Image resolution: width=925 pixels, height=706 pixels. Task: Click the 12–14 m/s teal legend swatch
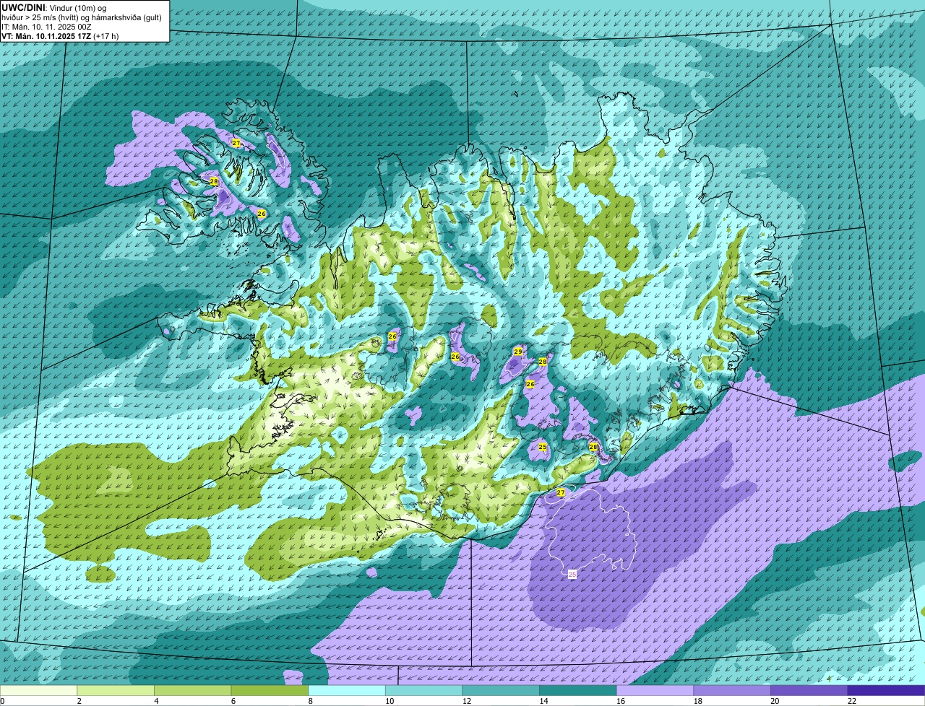click(x=501, y=690)
